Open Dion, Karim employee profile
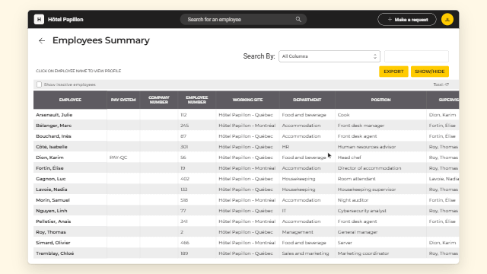The height and width of the screenshot is (274, 487). pos(49,158)
